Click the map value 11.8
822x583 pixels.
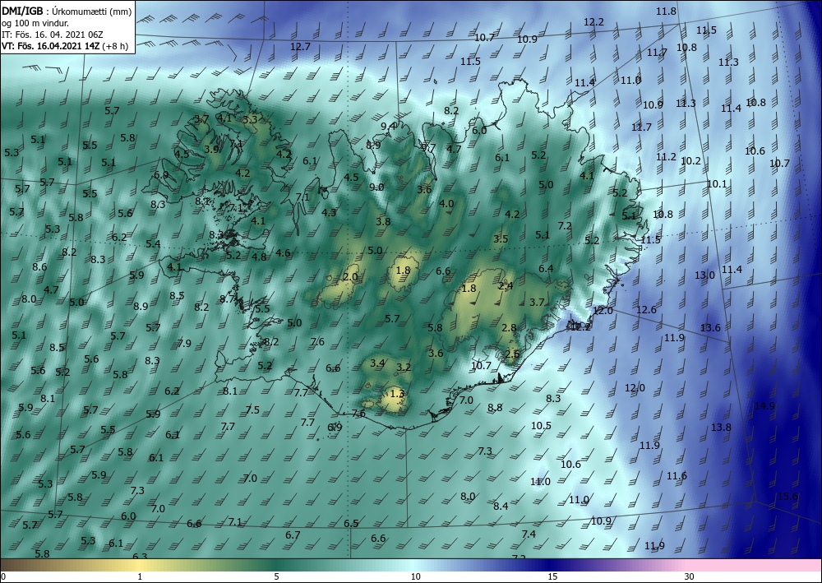(x=667, y=11)
